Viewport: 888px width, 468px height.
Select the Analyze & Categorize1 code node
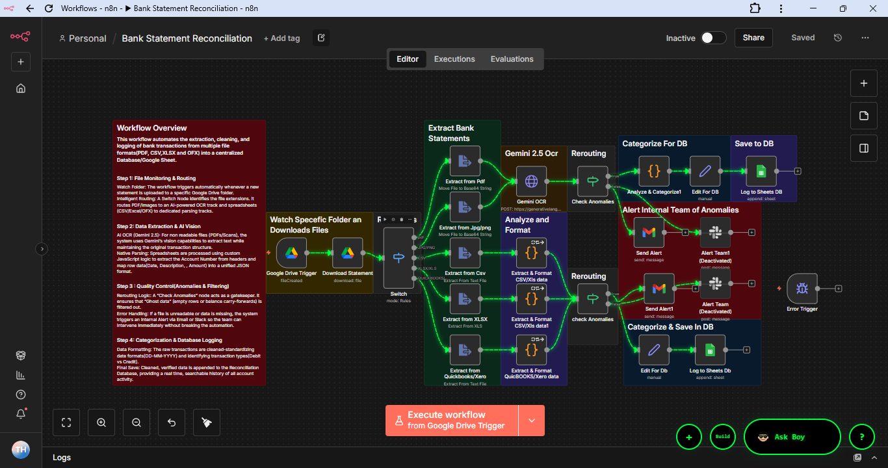[x=654, y=172]
